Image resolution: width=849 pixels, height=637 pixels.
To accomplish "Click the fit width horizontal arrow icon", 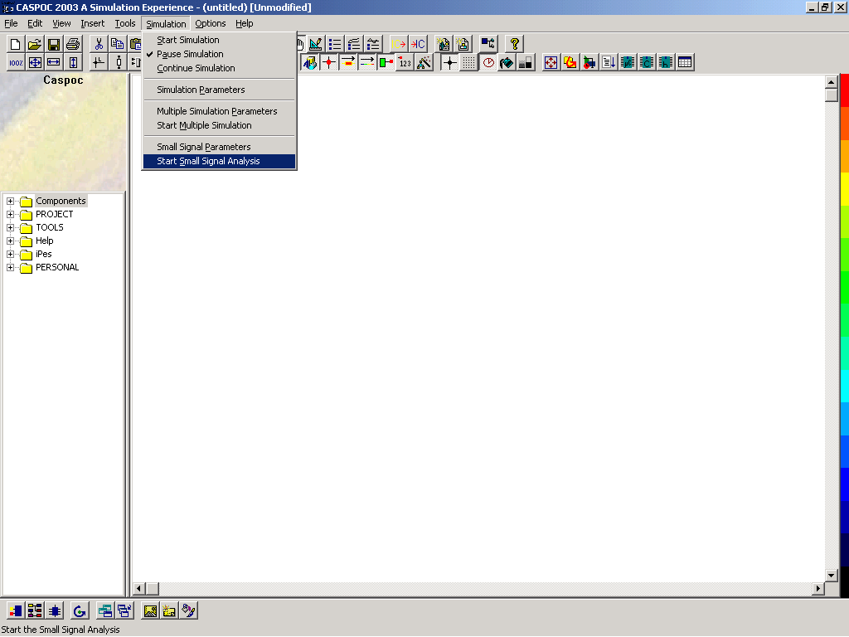I will (54, 63).
